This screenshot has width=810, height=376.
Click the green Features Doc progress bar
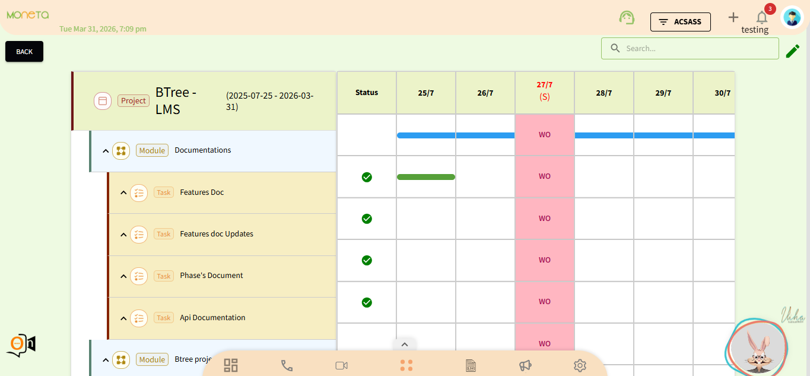(x=425, y=177)
